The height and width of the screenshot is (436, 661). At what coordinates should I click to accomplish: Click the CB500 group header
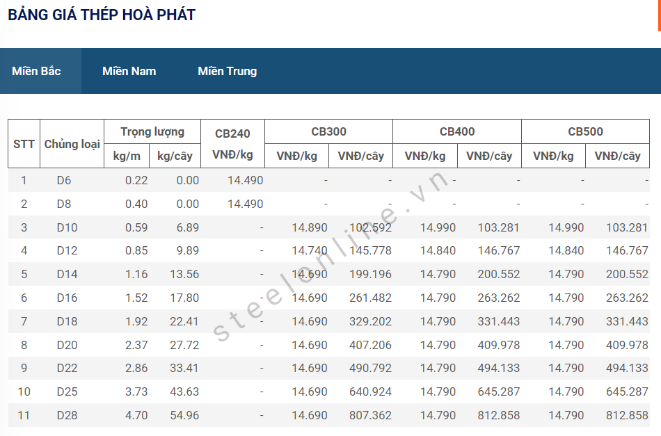(585, 132)
